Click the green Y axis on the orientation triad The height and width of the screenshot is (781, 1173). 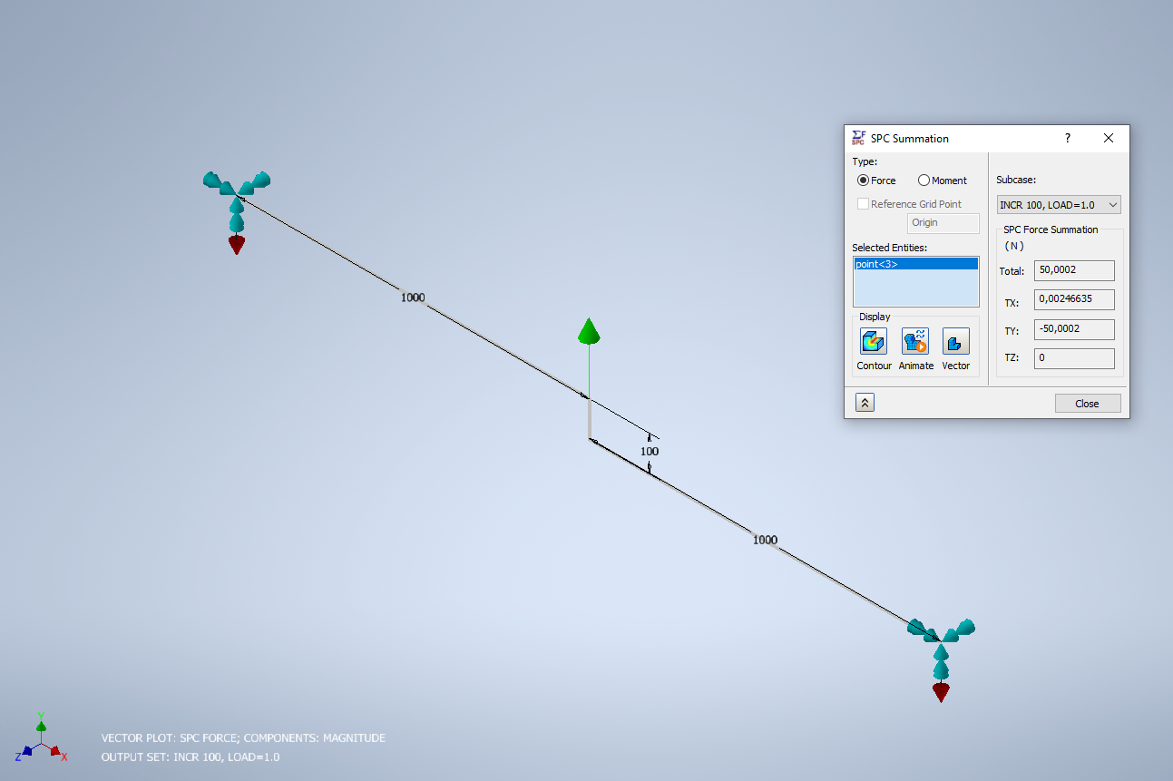click(x=40, y=725)
